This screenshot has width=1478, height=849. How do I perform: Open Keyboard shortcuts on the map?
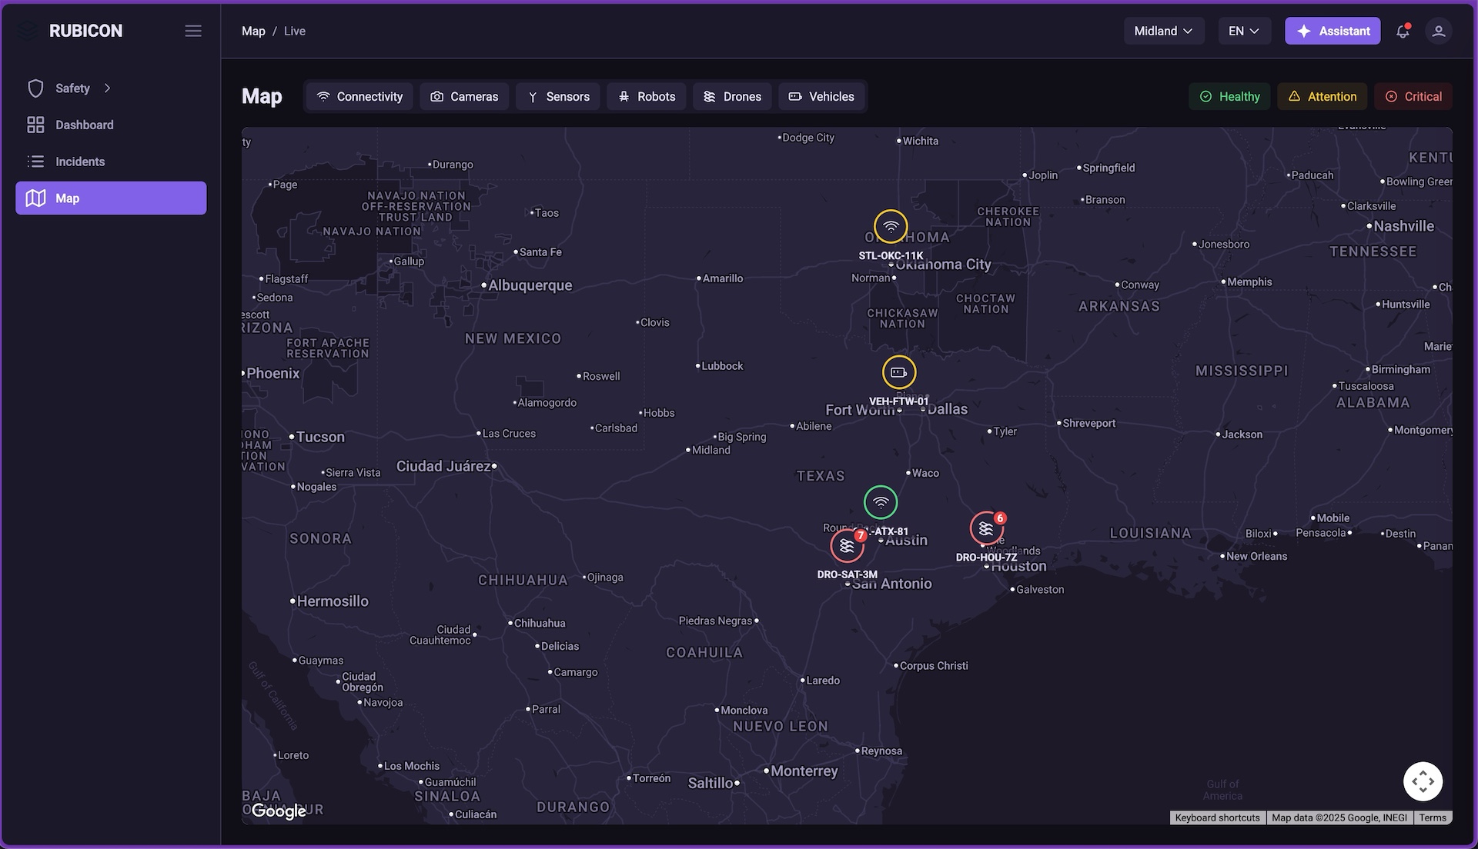tap(1217, 817)
